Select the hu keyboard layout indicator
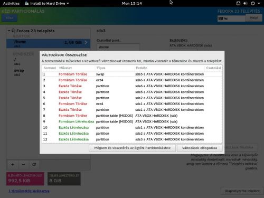The height and width of the screenshot is (198, 264). (x=231, y=18)
